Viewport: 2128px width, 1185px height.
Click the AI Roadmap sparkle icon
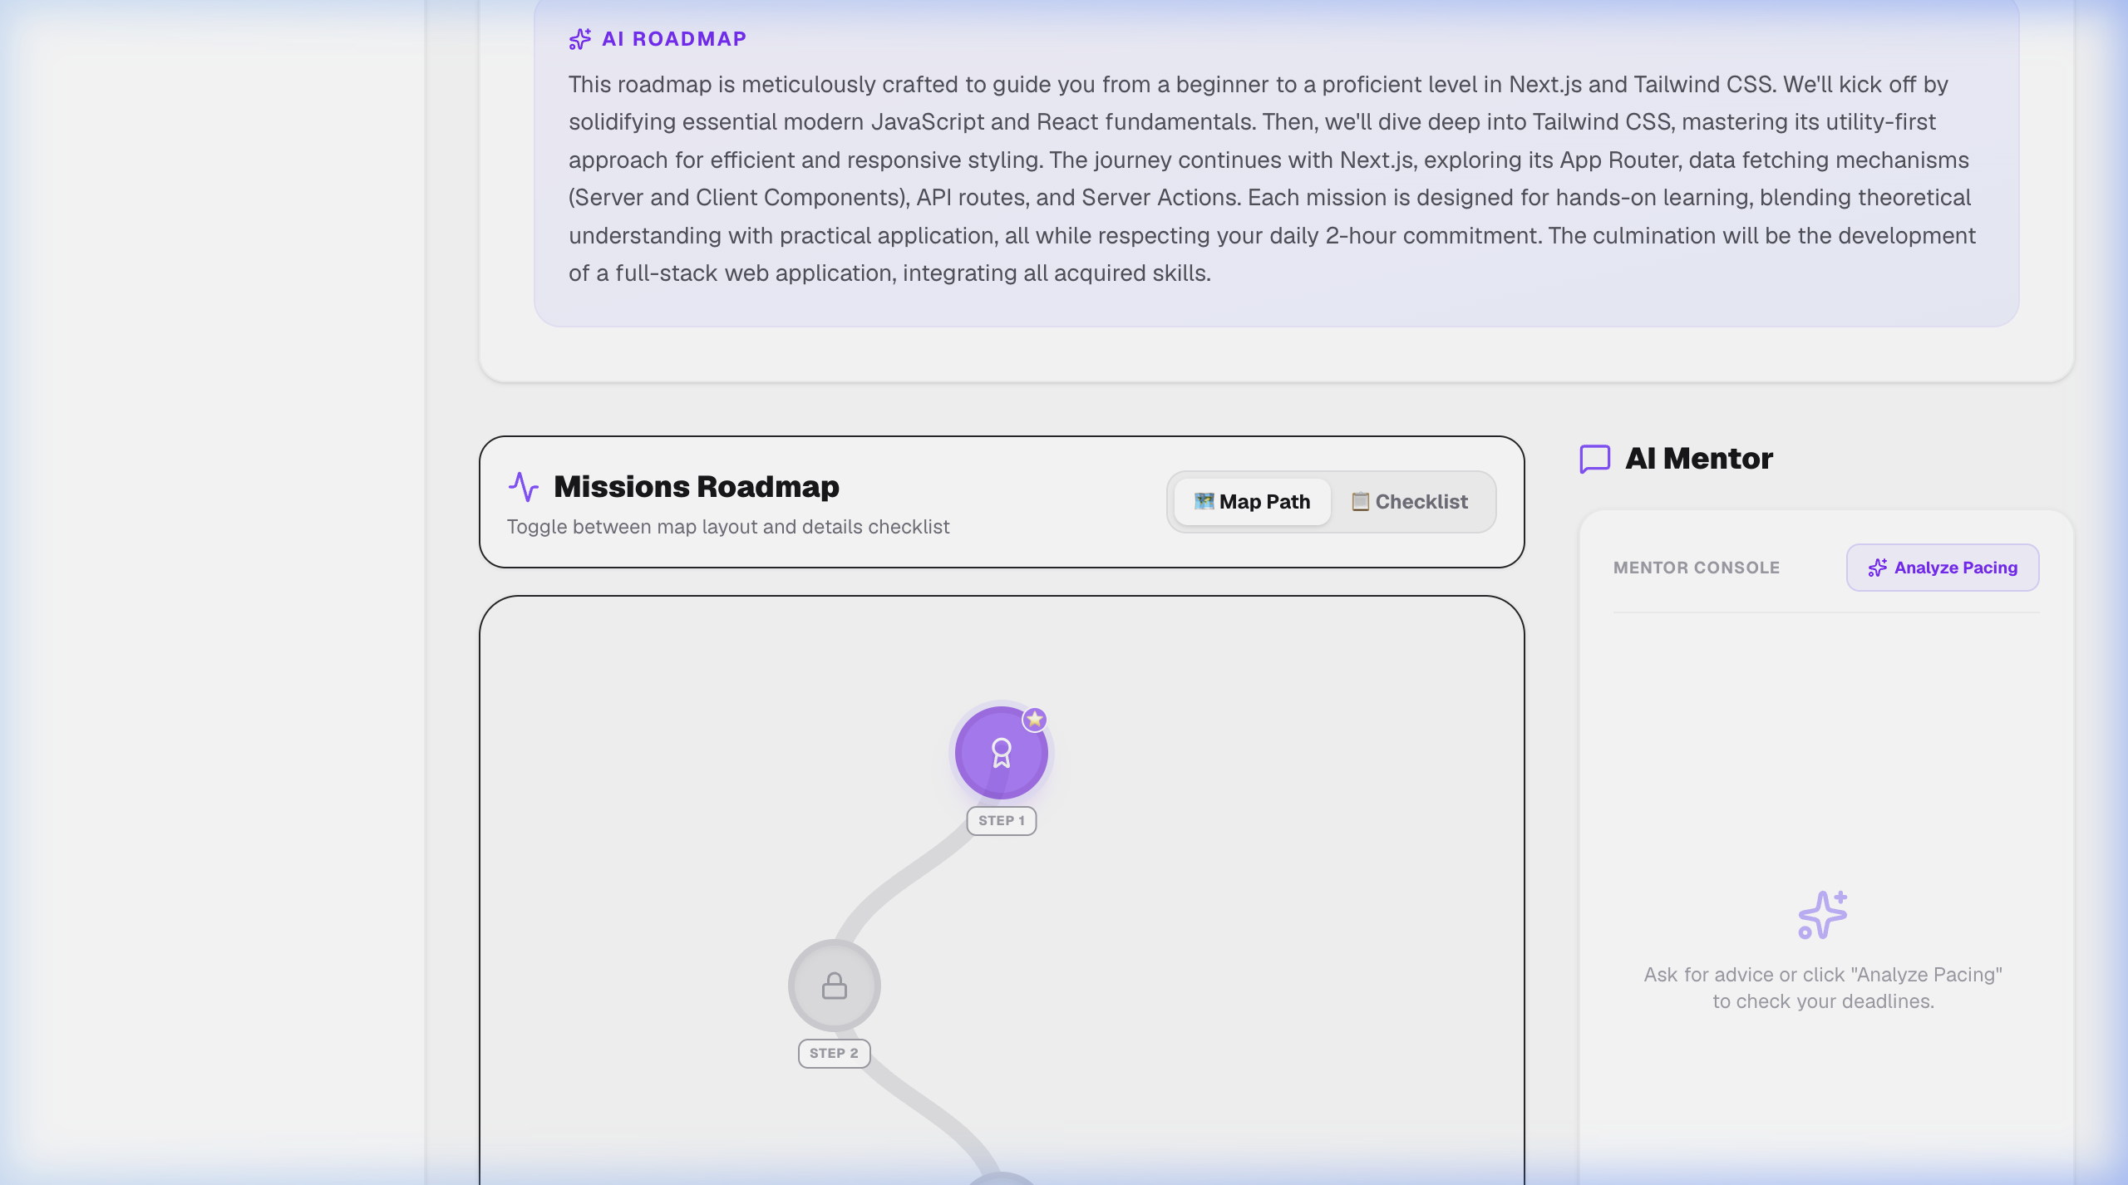580,39
